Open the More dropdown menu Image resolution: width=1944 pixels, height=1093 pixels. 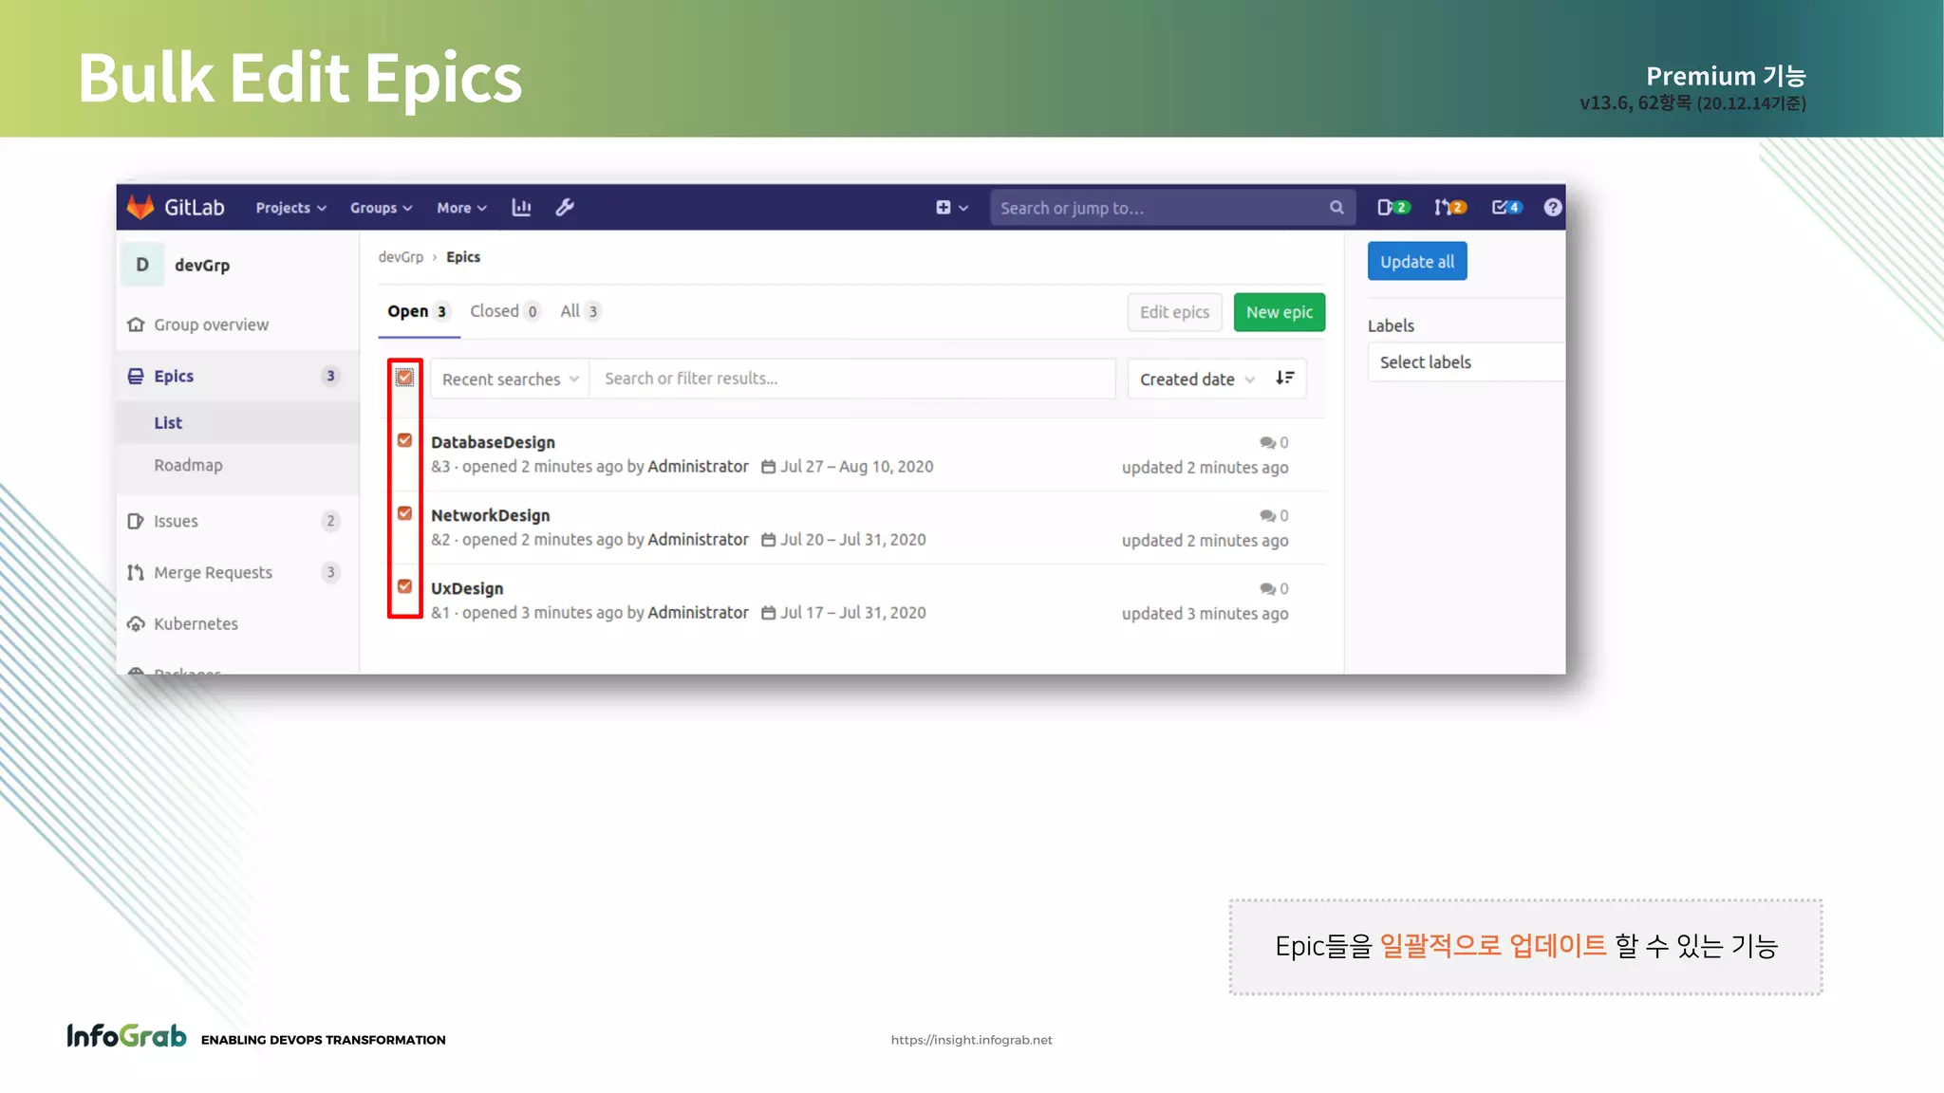pos(461,208)
